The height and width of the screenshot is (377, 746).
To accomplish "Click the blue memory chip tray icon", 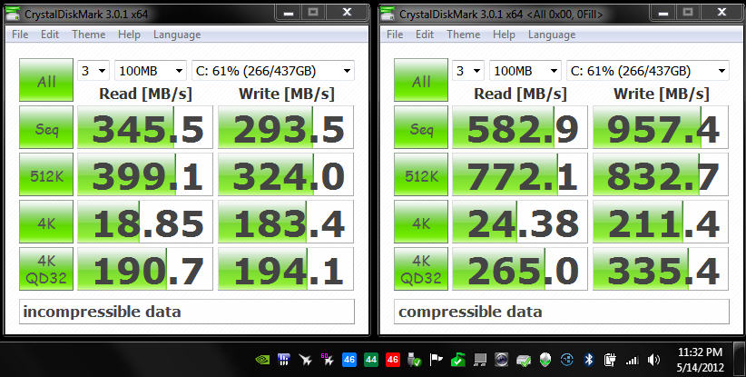I will point(284,360).
